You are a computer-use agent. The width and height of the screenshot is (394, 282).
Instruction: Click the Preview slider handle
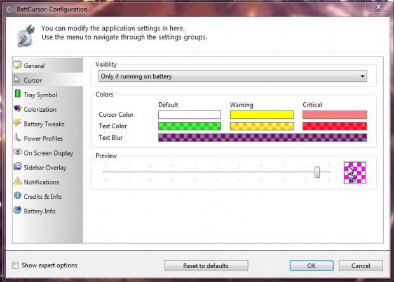tap(317, 172)
